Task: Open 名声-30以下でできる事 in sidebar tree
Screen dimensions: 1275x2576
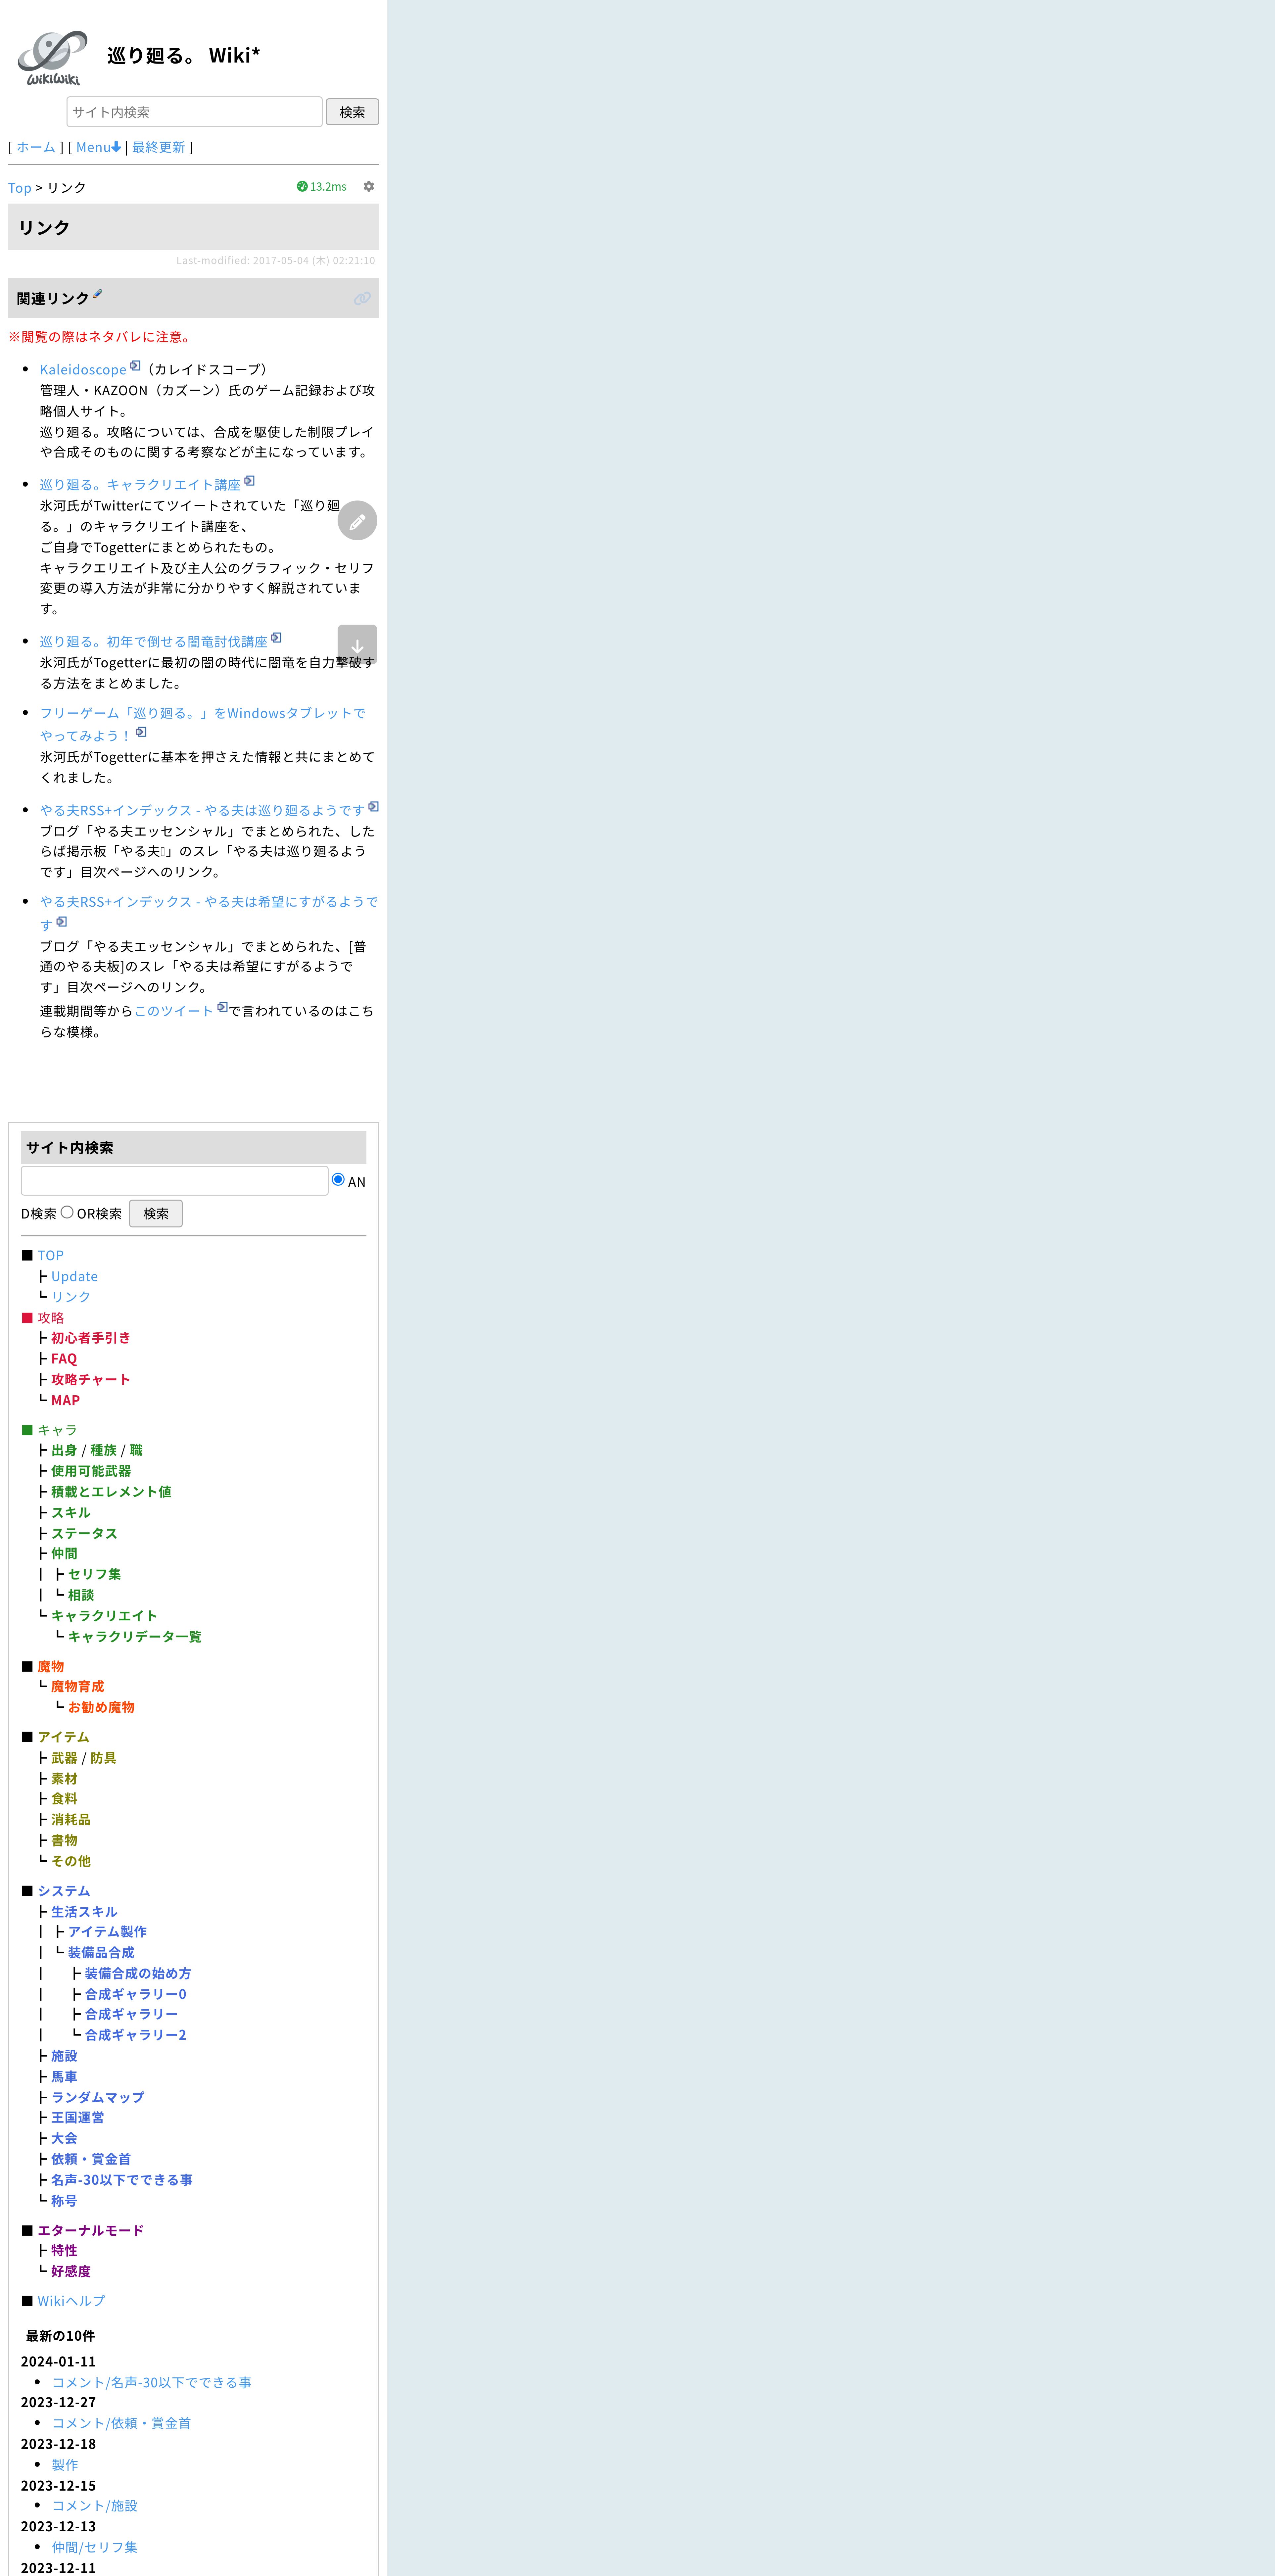Action: (x=122, y=2180)
